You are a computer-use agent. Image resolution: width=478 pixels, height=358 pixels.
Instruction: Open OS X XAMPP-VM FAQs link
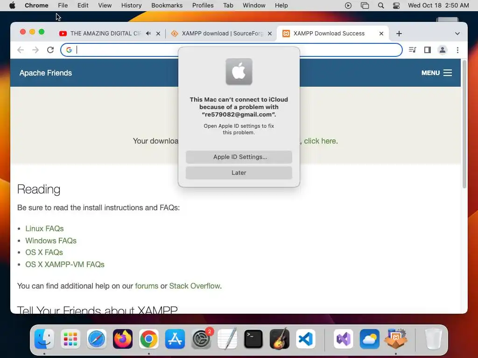65,264
